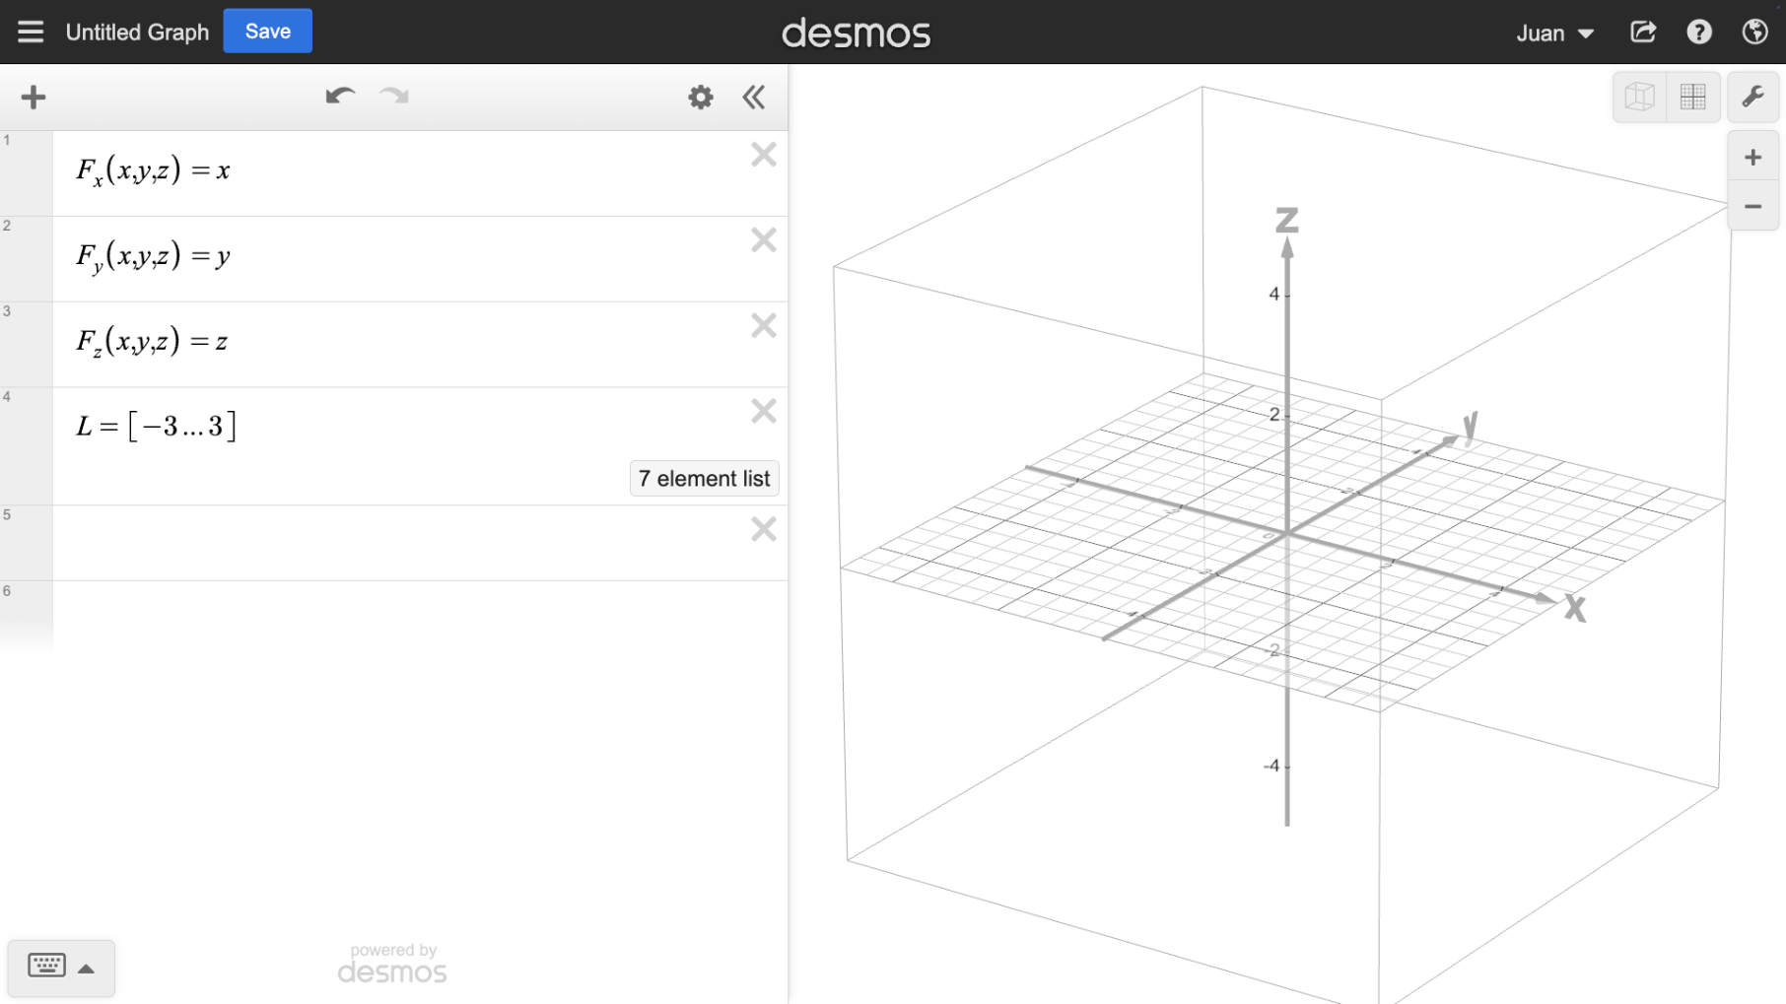Open the Juan account dropdown
The width and height of the screenshot is (1786, 1004).
(x=1554, y=33)
